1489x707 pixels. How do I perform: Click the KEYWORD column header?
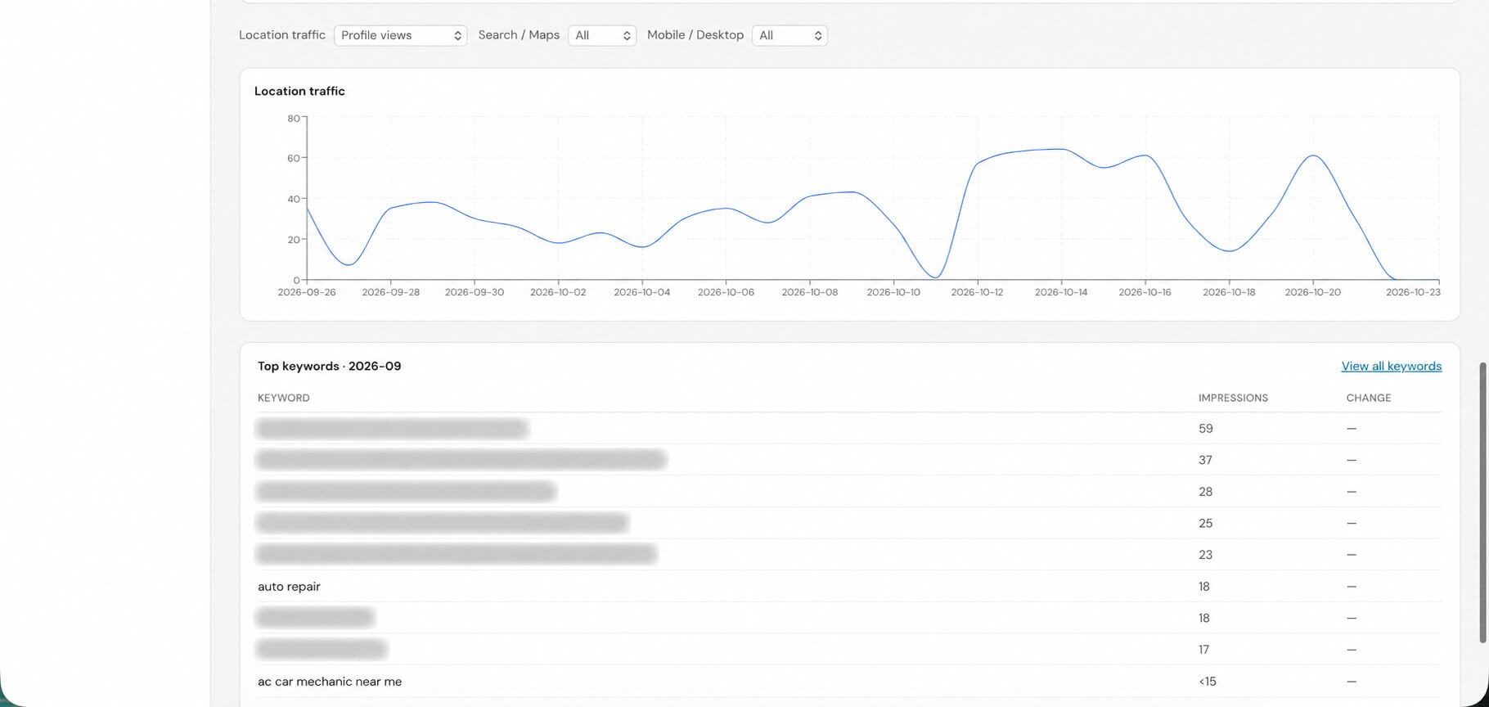[x=283, y=398]
